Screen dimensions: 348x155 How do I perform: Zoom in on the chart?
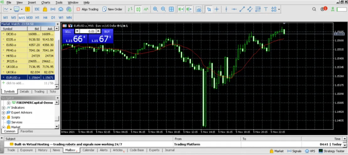155,9
